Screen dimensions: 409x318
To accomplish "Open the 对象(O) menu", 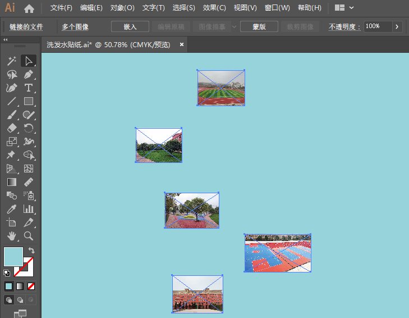I will (122, 8).
